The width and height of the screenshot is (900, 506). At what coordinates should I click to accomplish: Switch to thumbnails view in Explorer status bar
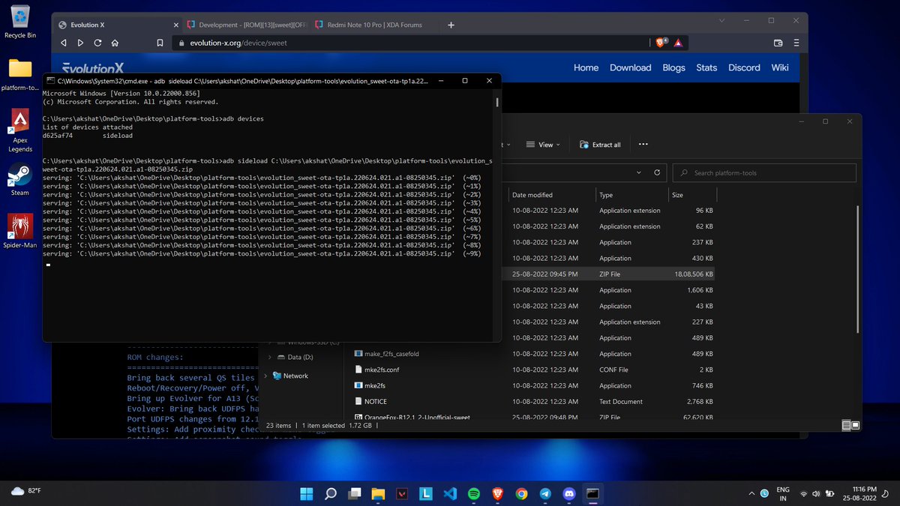[x=856, y=425]
